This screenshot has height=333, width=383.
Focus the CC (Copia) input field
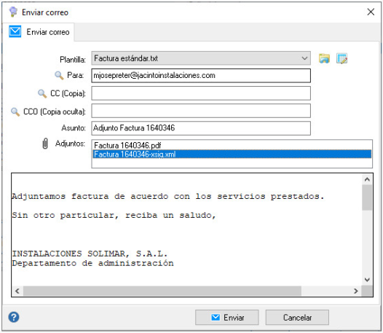[x=201, y=93]
